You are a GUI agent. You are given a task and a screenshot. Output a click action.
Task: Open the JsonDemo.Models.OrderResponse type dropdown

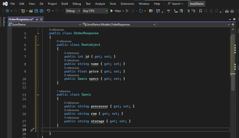coord(119,24)
